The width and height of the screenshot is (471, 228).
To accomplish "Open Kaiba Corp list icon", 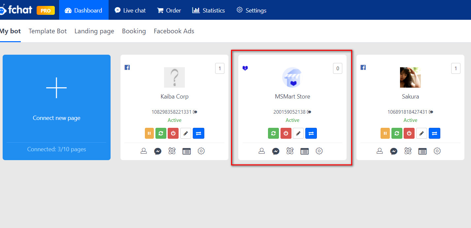I will point(186,151).
